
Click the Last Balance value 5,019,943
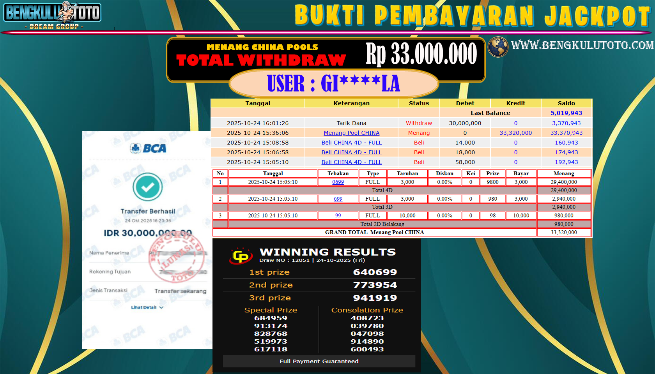coord(566,113)
